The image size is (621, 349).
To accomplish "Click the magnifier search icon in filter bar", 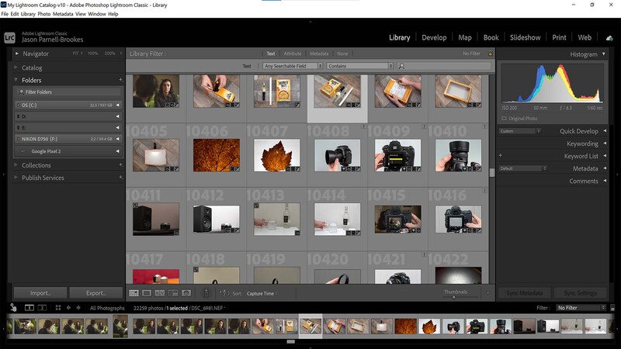I will (401, 66).
